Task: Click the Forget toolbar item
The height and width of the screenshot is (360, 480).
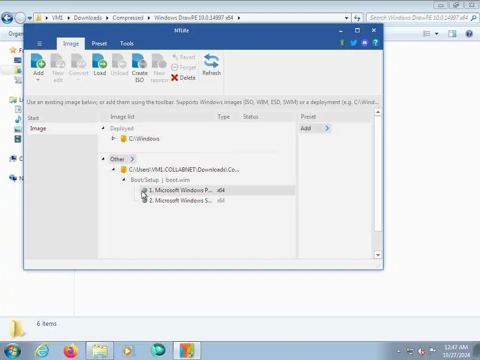Action: [184, 67]
